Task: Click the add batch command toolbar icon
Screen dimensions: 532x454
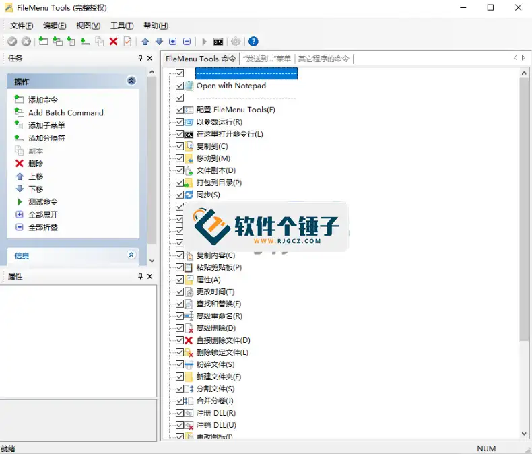Action: point(57,41)
